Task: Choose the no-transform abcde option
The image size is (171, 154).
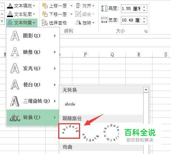Action: pos(70,104)
